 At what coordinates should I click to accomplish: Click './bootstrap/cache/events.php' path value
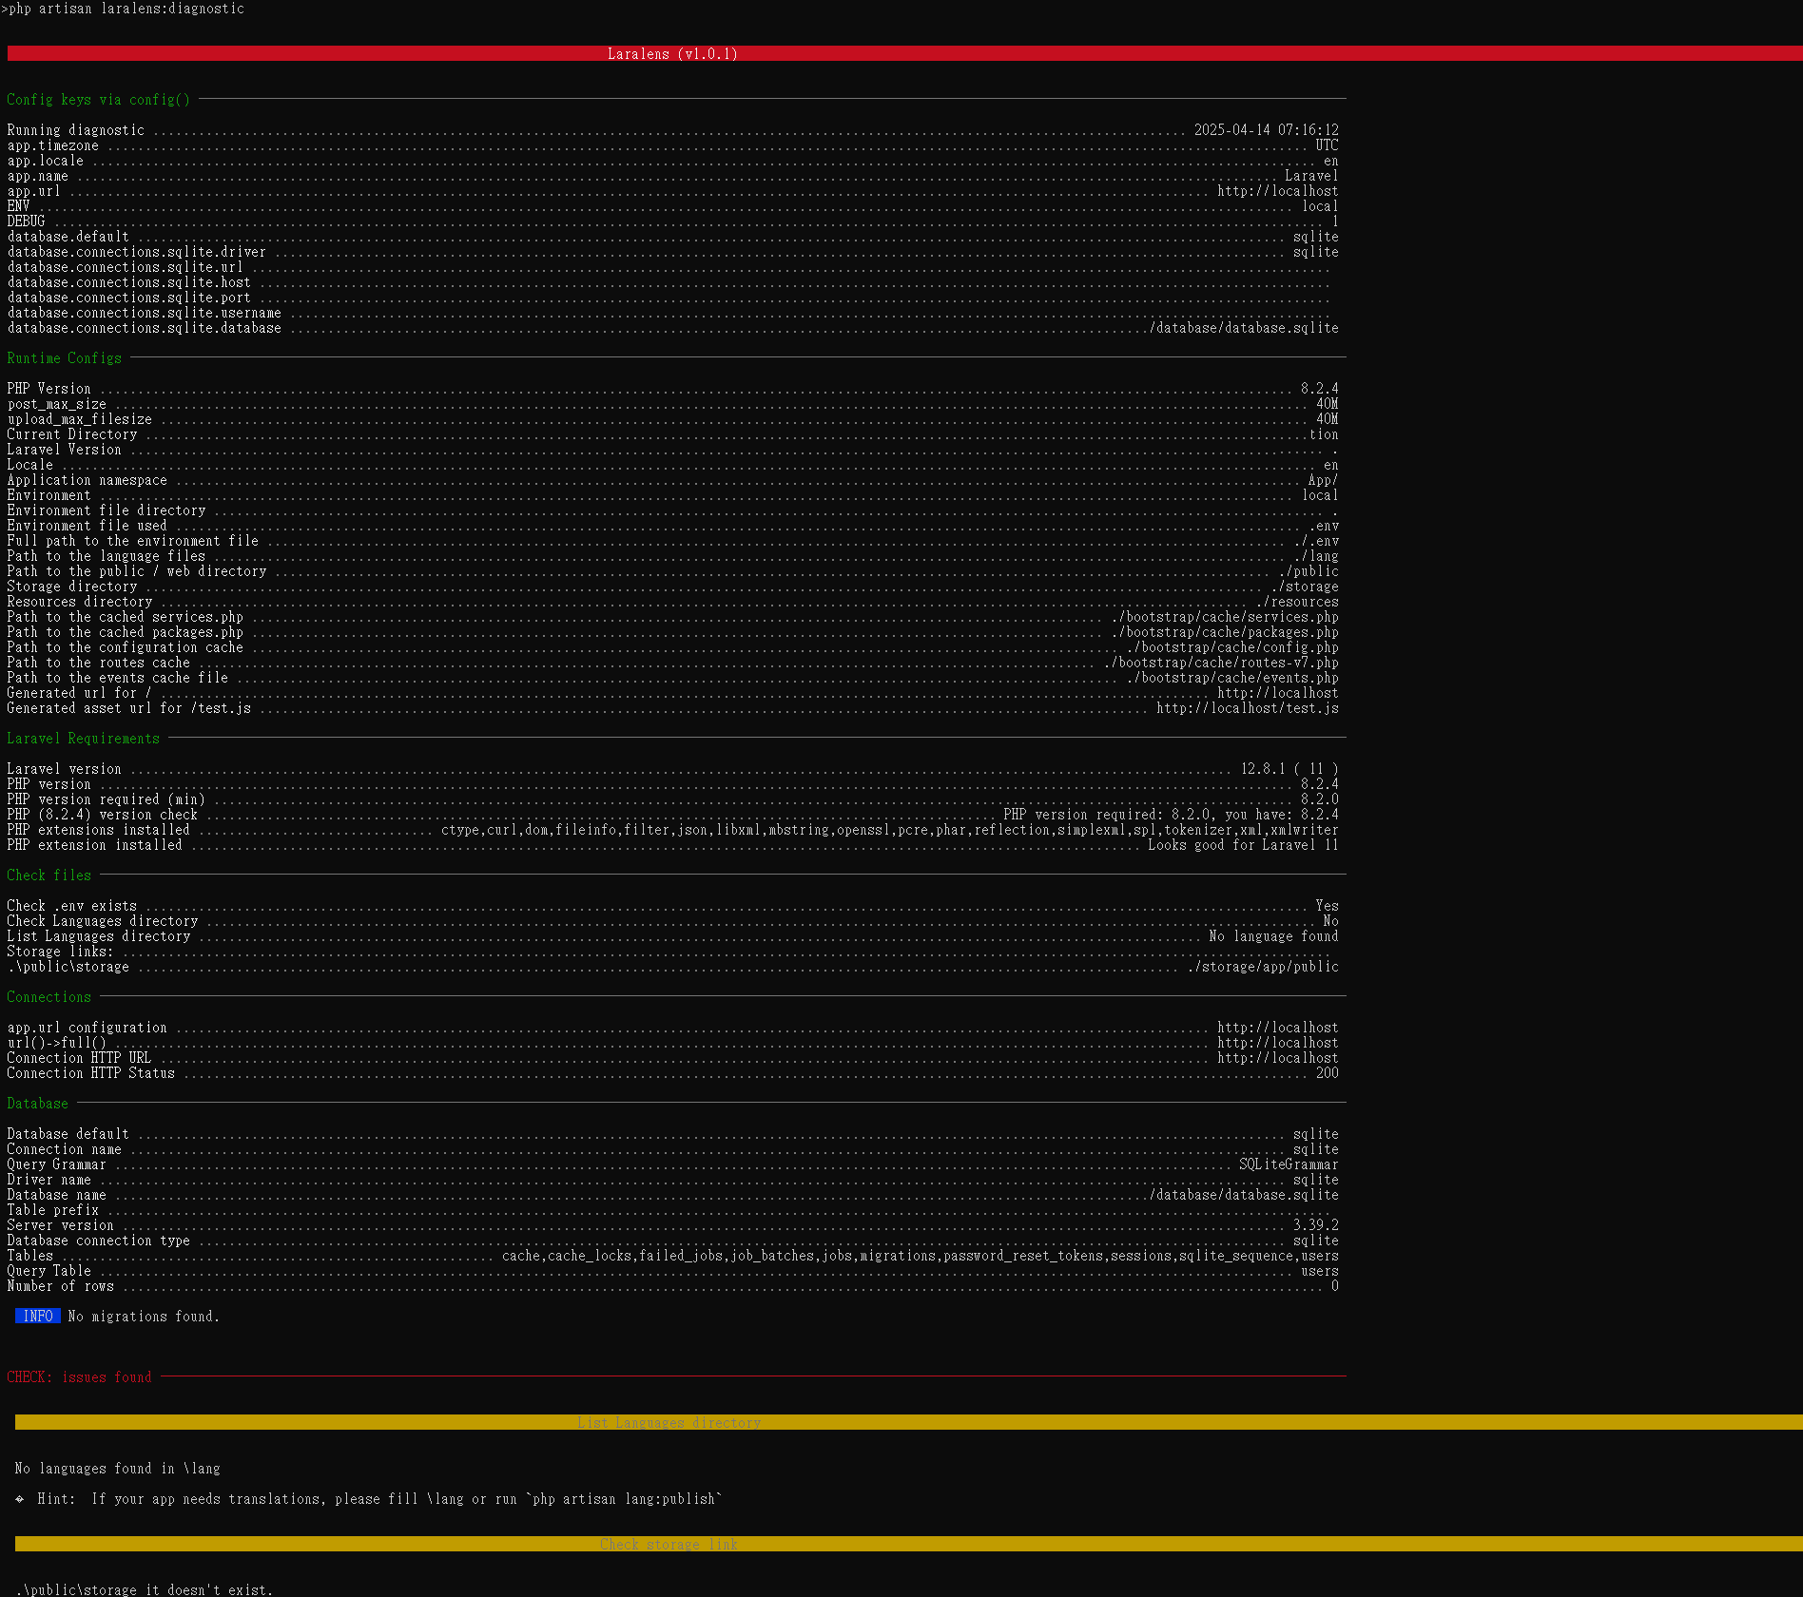click(1232, 678)
